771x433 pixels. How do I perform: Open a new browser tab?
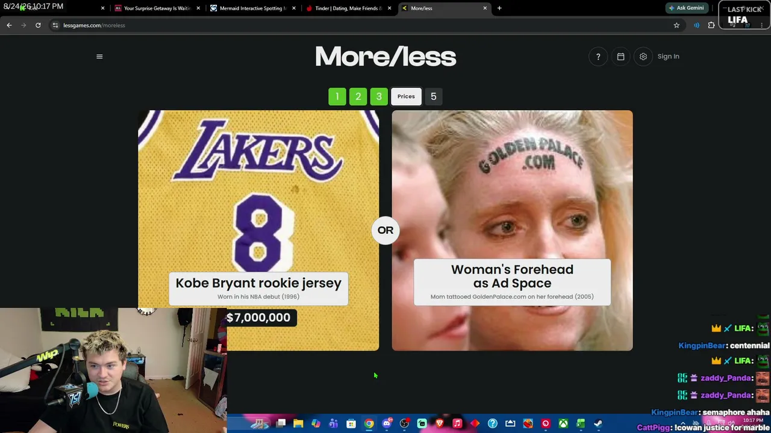coord(499,8)
